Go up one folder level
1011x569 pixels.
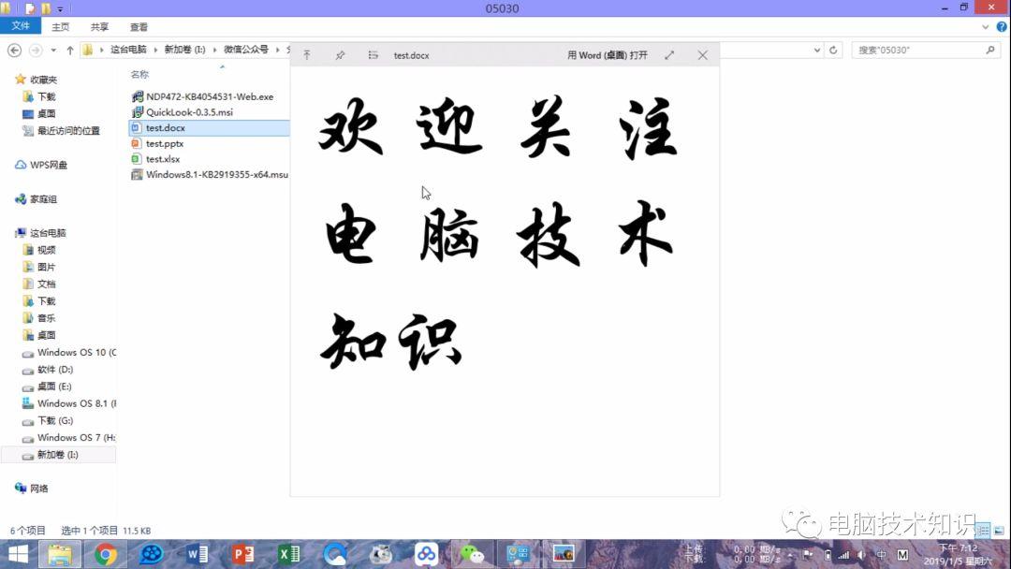[69, 50]
